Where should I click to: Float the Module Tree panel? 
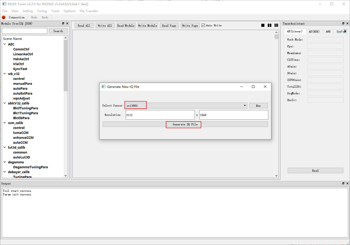[63, 24]
